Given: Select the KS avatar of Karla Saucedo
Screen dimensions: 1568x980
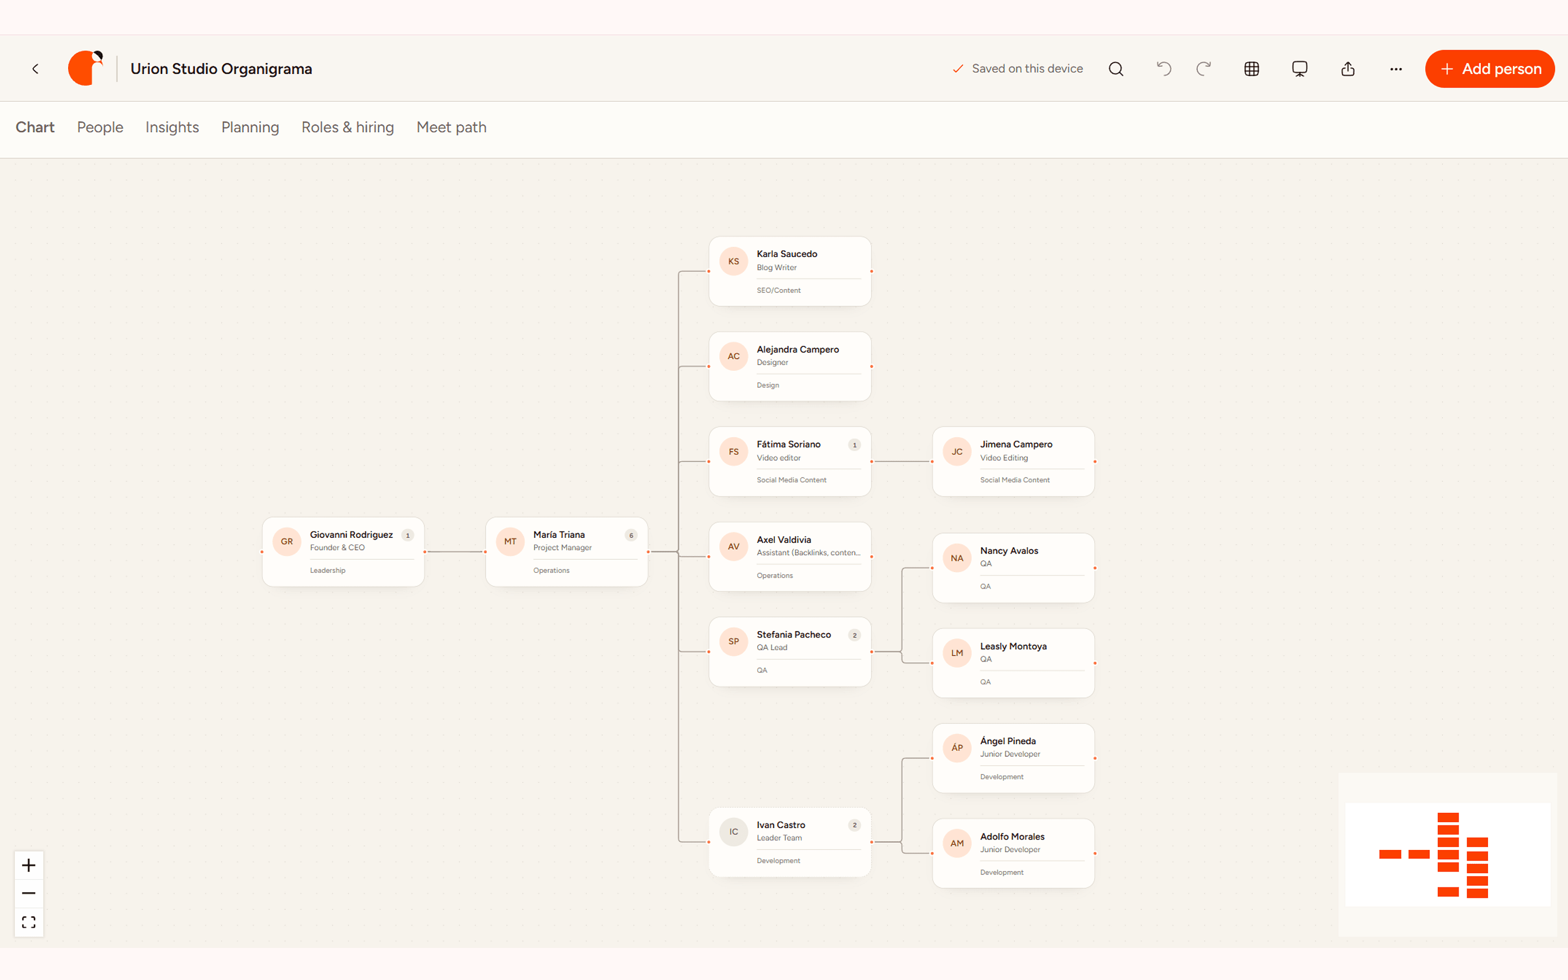Looking at the screenshot, I should 733,261.
